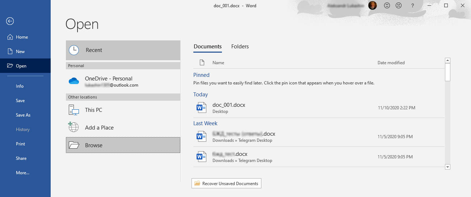Screen dimensions: 471x197
Task: Click the Home house icon in sidebar
Action: pyautogui.click(x=10, y=37)
